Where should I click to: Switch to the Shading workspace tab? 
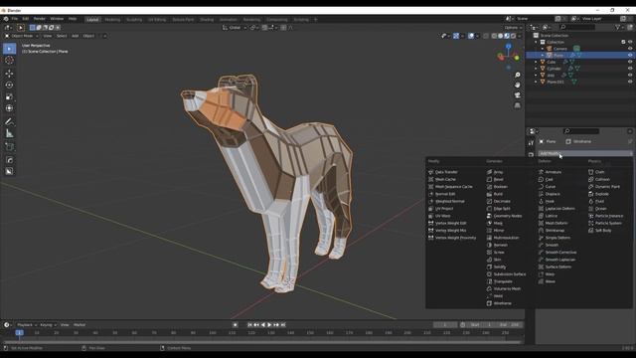pos(207,20)
